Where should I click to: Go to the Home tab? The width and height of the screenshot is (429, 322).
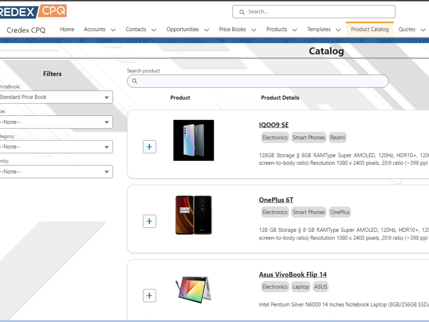(67, 29)
